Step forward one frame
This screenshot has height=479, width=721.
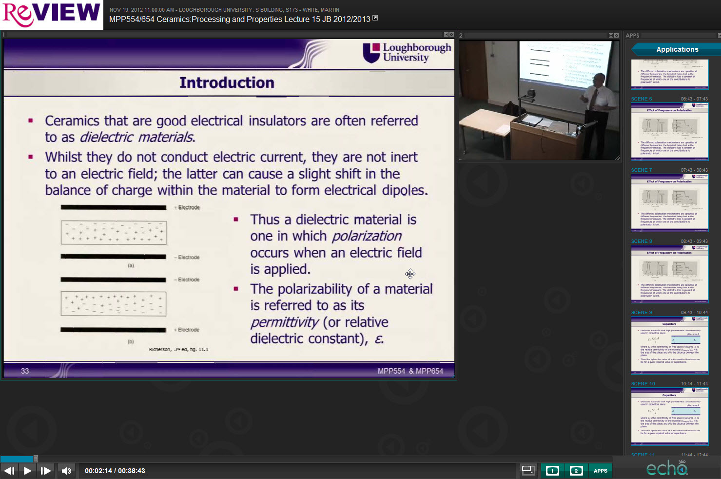tap(45, 471)
